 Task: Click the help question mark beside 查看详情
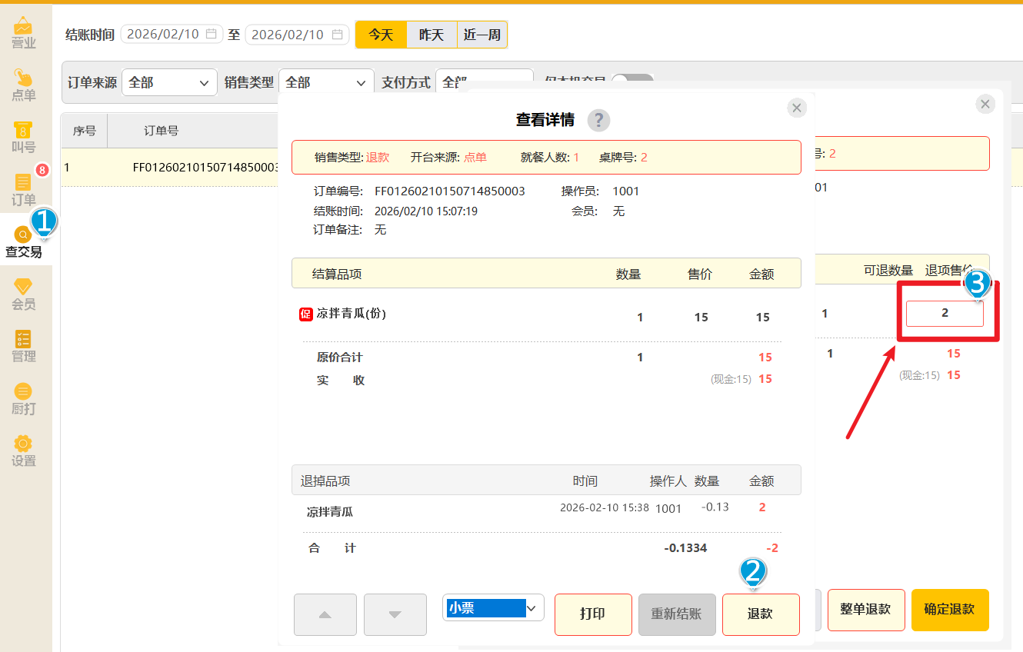pyautogui.click(x=598, y=121)
